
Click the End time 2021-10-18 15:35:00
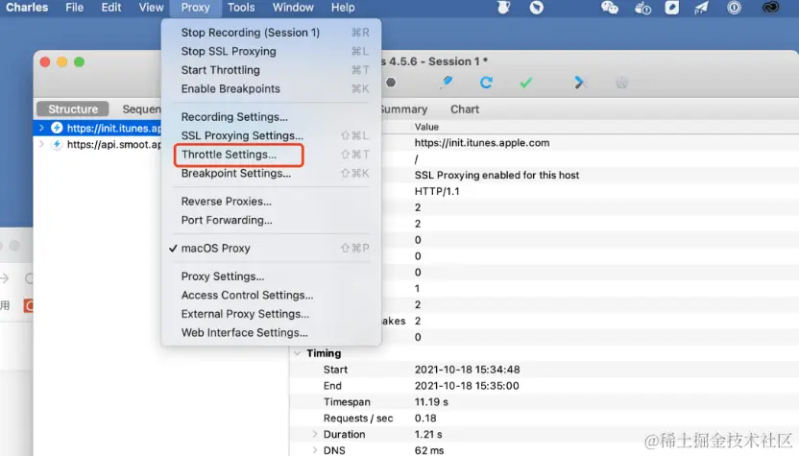(467, 386)
